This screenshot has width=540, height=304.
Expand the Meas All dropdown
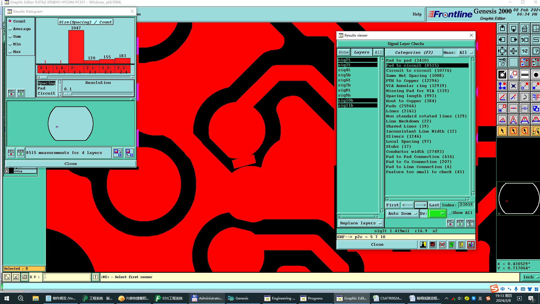click(466, 52)
